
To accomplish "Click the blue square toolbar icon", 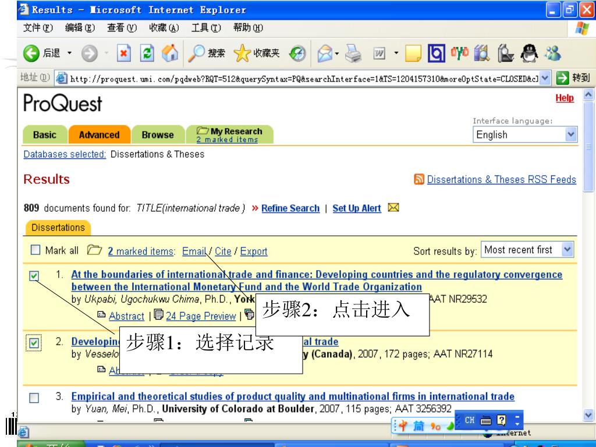I will pos(437,53).
